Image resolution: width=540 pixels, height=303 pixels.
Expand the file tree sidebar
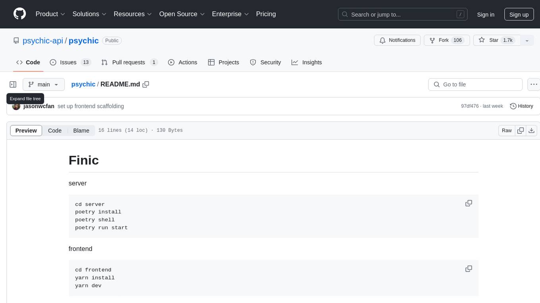click(x=13, y=84)
